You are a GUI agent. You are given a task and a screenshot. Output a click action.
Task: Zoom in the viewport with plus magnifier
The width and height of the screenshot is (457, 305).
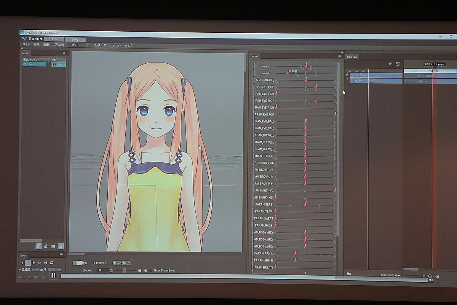pyautogui.click(x=146, y=270)
